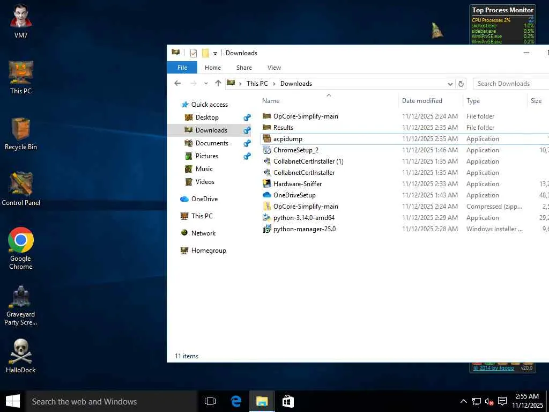Viewport: 549px width, 412px height.
Task: Click the Up directory arrow button
Action: [x=218, y=84]
